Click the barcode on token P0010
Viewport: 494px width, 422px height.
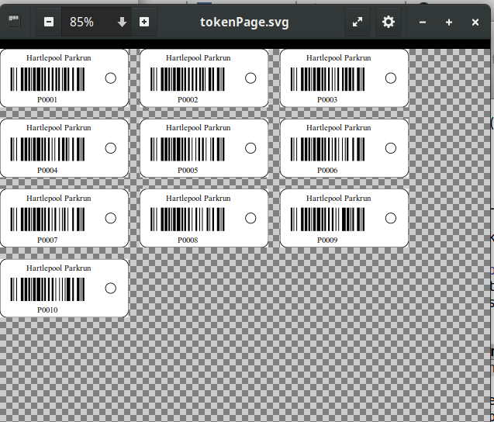coord(47,289)
